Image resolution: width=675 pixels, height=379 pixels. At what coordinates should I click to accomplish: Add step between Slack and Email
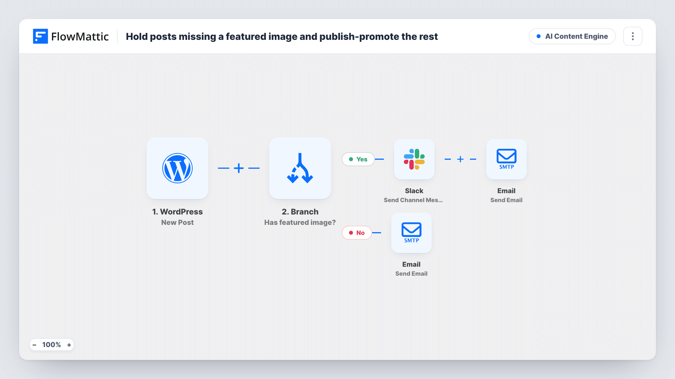(x=460, y=159)
